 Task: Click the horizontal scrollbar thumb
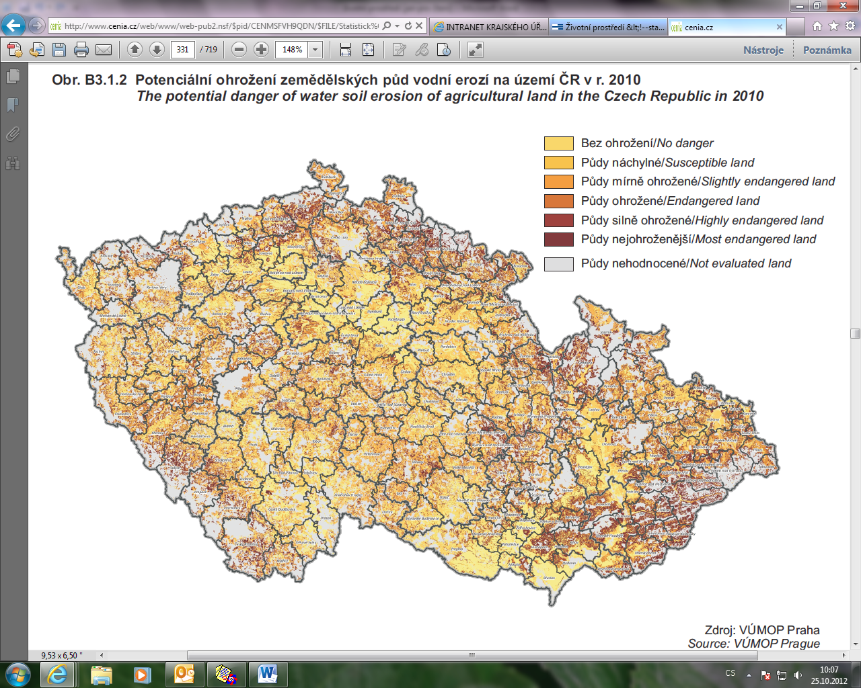(472, 655)
